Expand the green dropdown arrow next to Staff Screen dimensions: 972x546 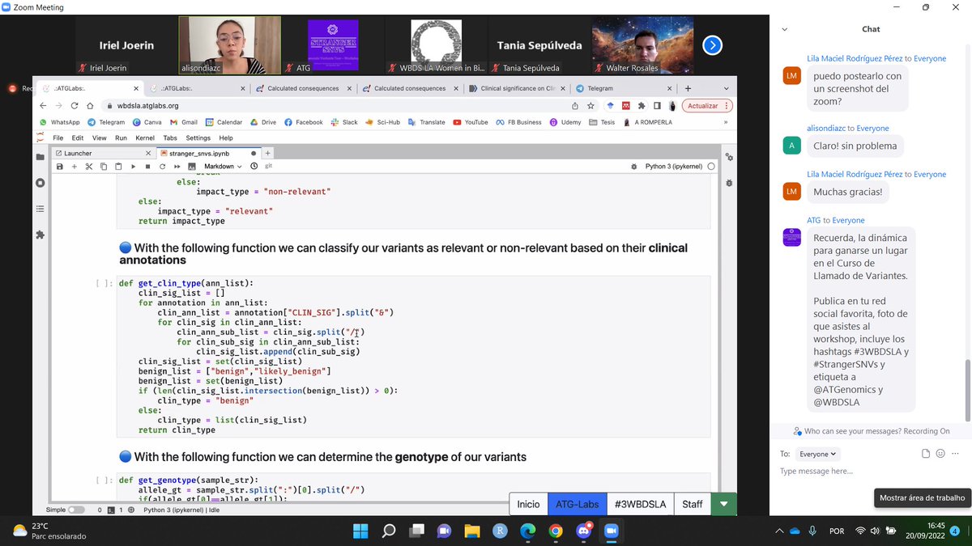(723, 504)
